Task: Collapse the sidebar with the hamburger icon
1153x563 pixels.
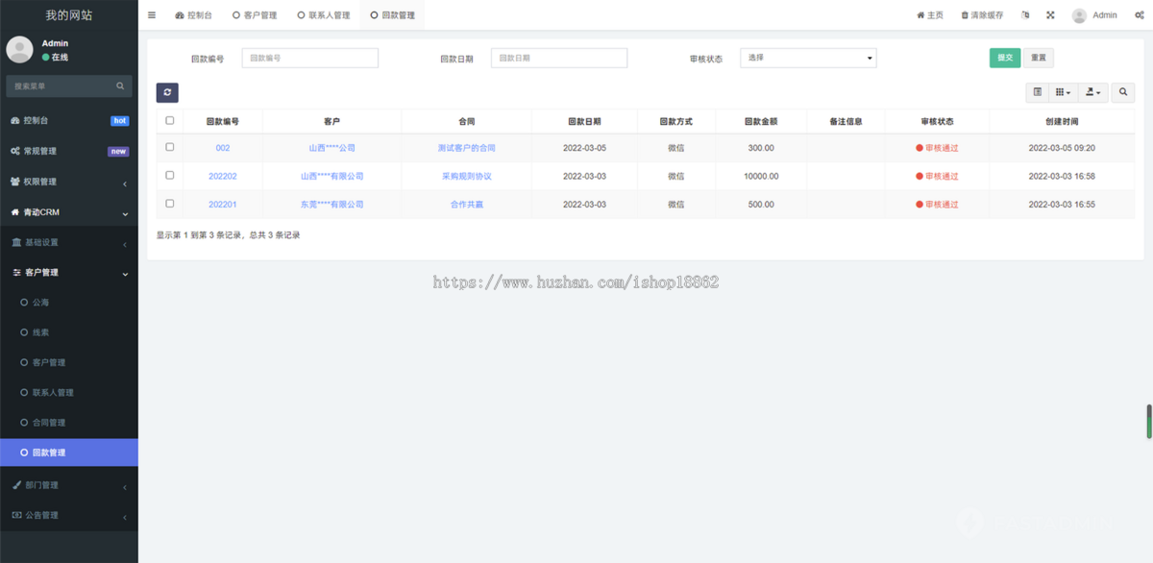Action: tap(151, 14)
